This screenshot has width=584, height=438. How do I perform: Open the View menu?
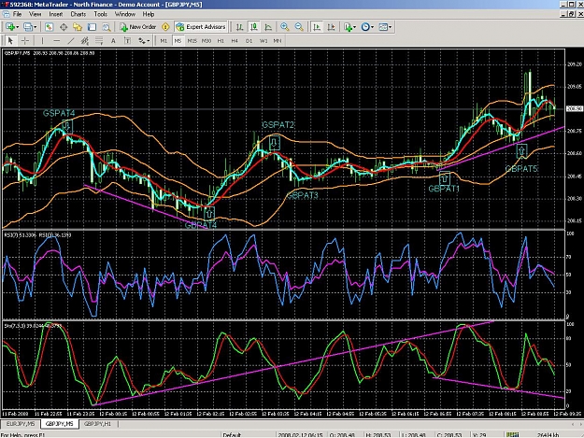point(35,14)
